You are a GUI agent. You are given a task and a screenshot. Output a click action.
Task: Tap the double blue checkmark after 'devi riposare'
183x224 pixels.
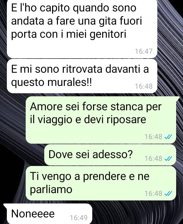point(168,137)
